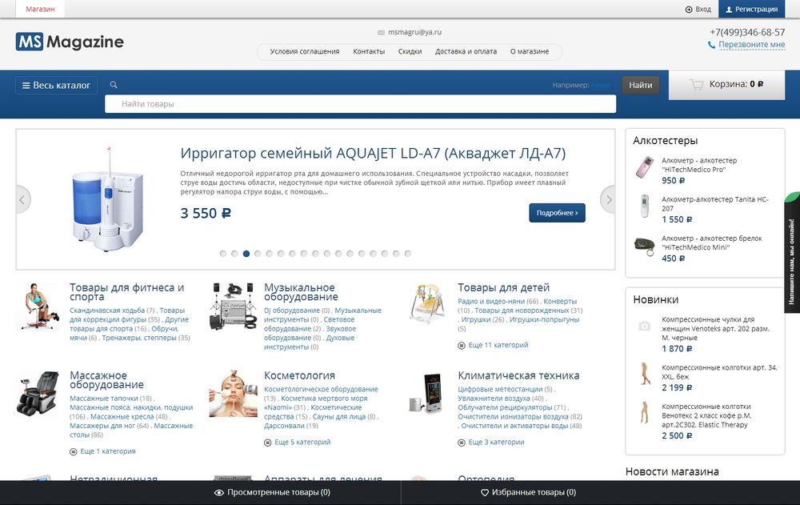The width and height of the screenshot is (800, 505).
Task: Open the О магазине menu item
Action: click(x=530, y=51)
